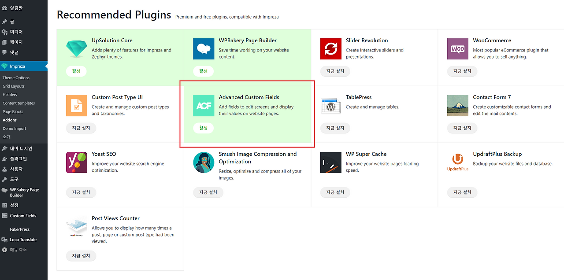Select Addons submenu item
The height and width of the screenshot is (280, 564).
point(10,120)
